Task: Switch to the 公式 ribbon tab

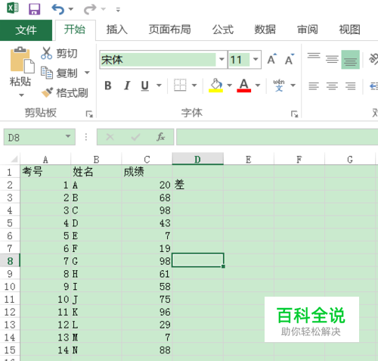Action: (x=223, y=30)
